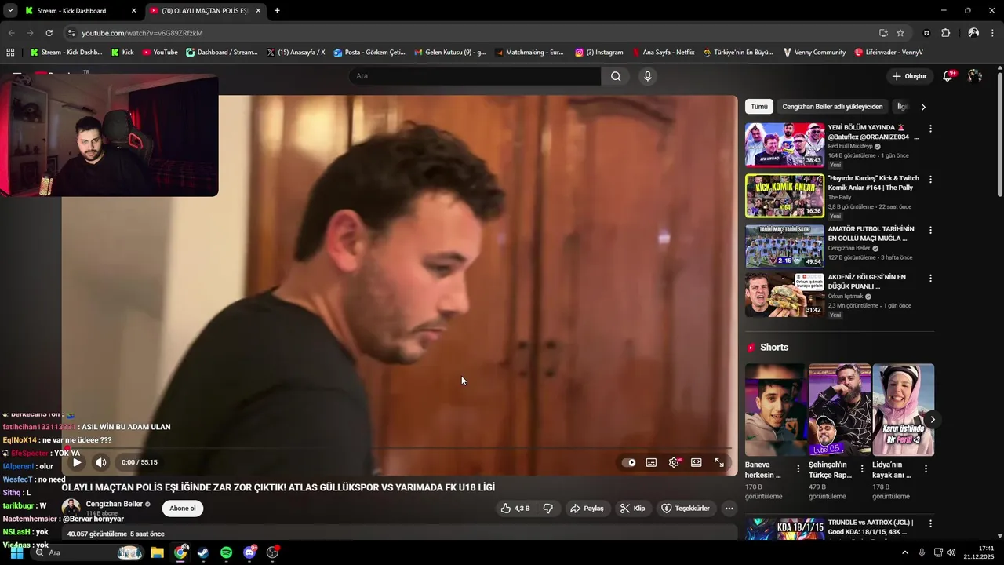
Task: Run search with magnifier button
Action: [616, 76]
